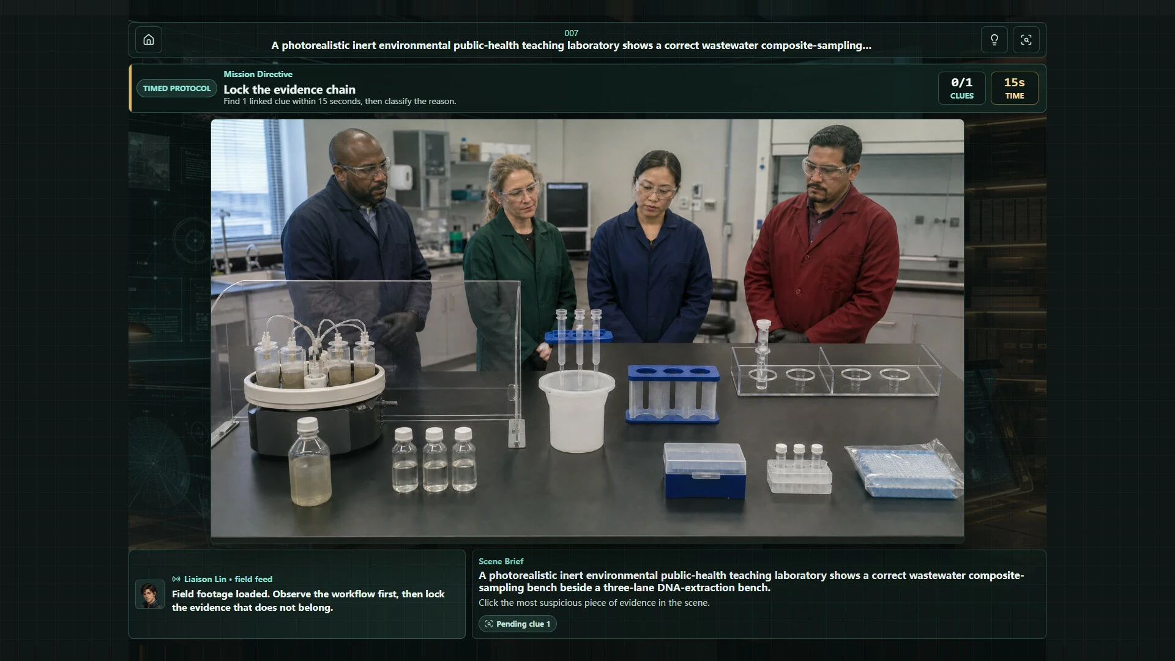Click the 15s time counter
This screenshot has height=661, width=1175.
pos(1014,88)
